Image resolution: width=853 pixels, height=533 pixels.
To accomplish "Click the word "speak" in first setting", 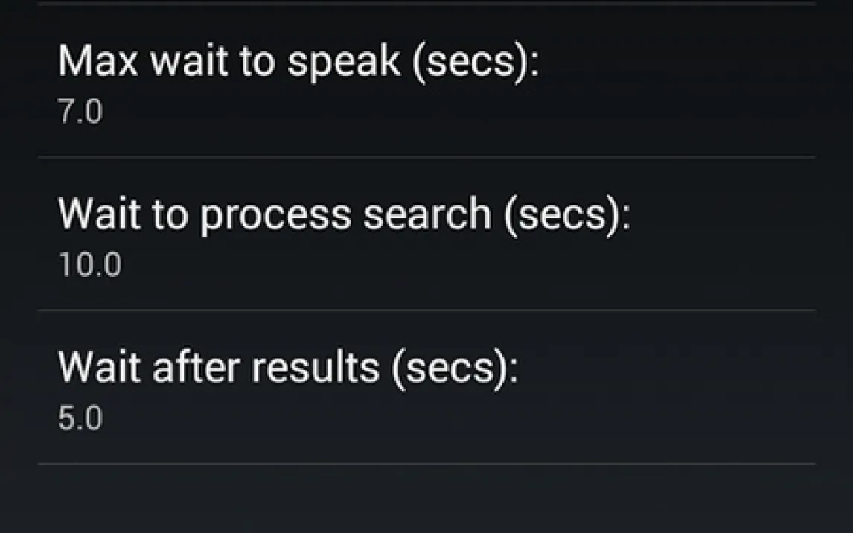I will (344, 63).
